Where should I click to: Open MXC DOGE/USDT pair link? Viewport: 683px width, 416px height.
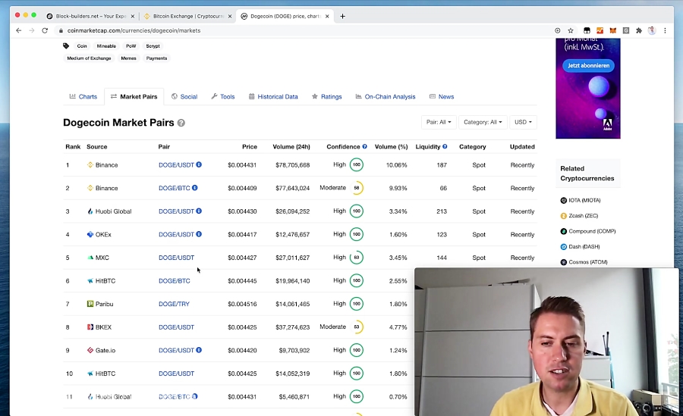pos(176,258)
